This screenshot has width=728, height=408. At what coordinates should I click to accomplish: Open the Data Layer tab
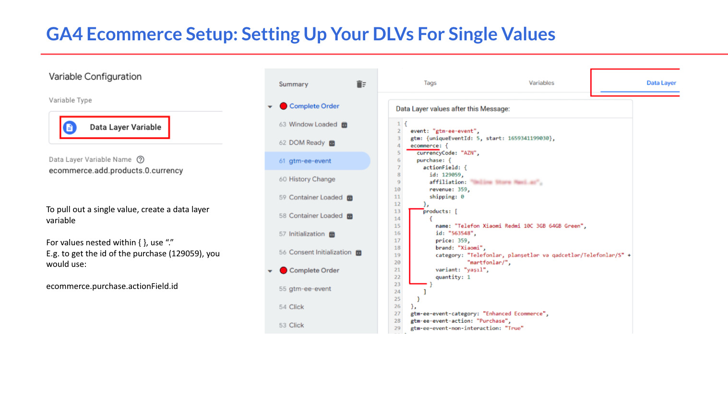pos(661,83)
